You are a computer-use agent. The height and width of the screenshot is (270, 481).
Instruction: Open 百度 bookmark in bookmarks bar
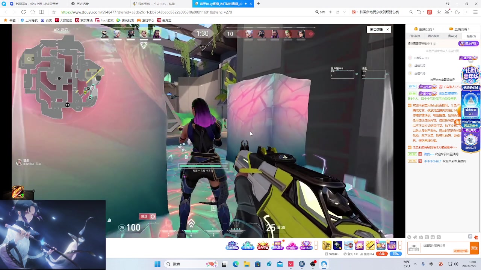[x=47, y=20]
